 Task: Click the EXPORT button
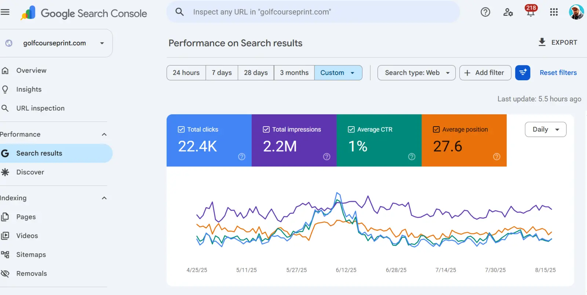click(x=557, y=43)
